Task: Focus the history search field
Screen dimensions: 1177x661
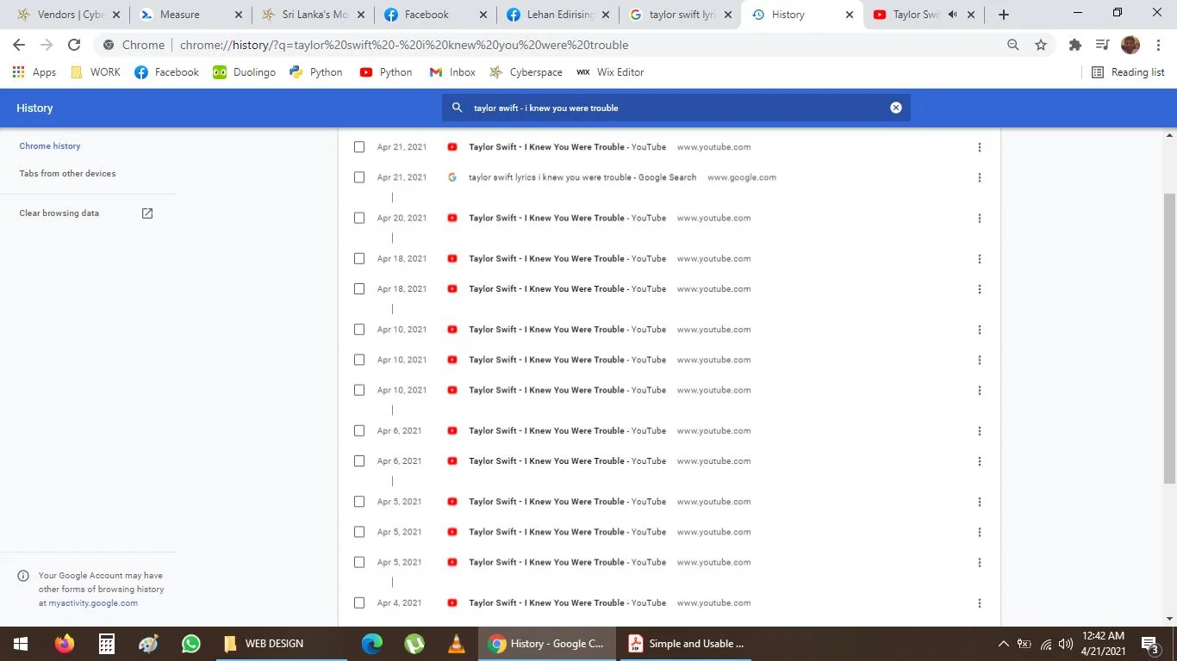Action: 676,108
